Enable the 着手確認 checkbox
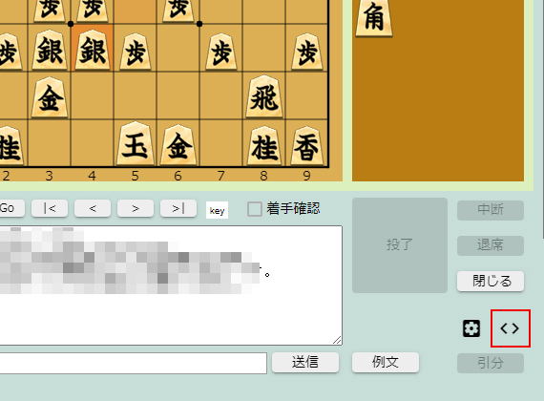 [x=254, y=209]
